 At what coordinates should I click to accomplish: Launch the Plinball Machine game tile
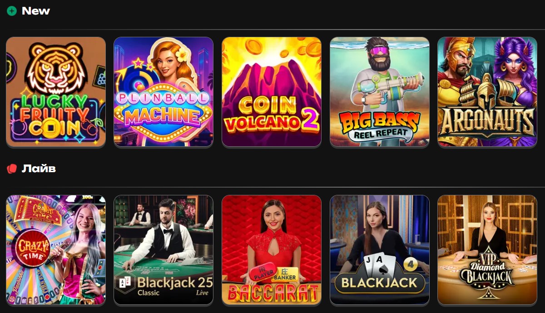click(163, 92)
